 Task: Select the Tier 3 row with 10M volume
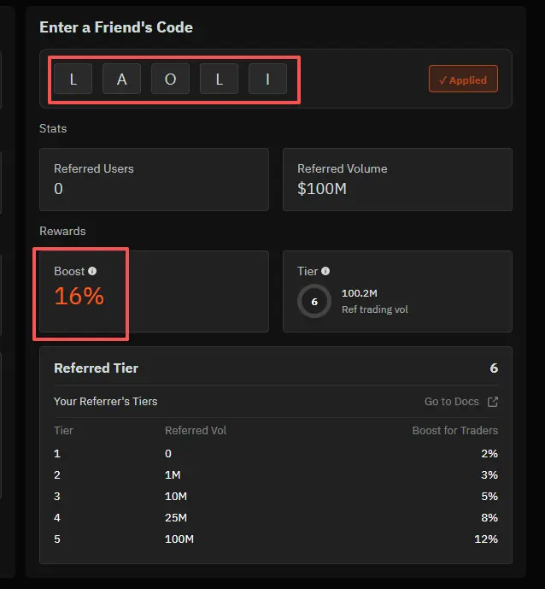pyautogui.click(x=275, y=497)
